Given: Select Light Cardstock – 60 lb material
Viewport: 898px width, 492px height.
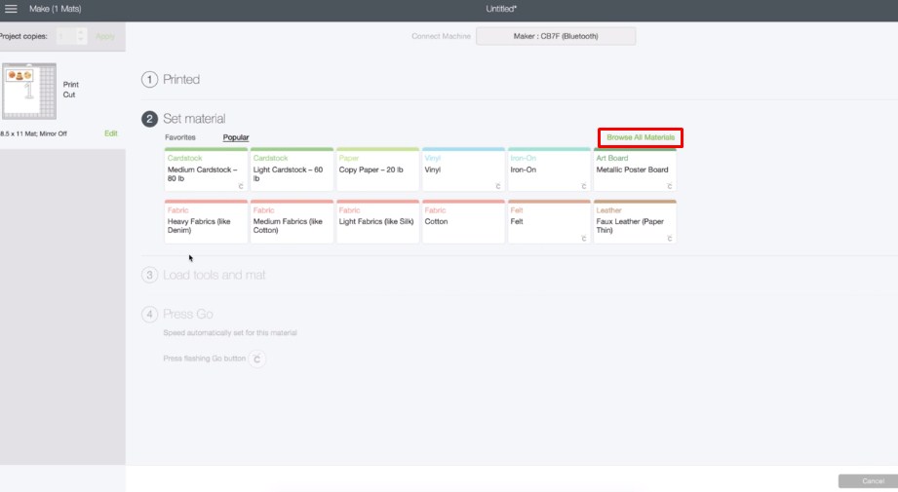Looking at the screenshot, I should 292,170.
